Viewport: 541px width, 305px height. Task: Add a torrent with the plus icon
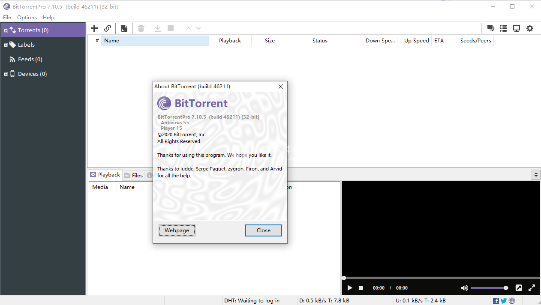94,28
